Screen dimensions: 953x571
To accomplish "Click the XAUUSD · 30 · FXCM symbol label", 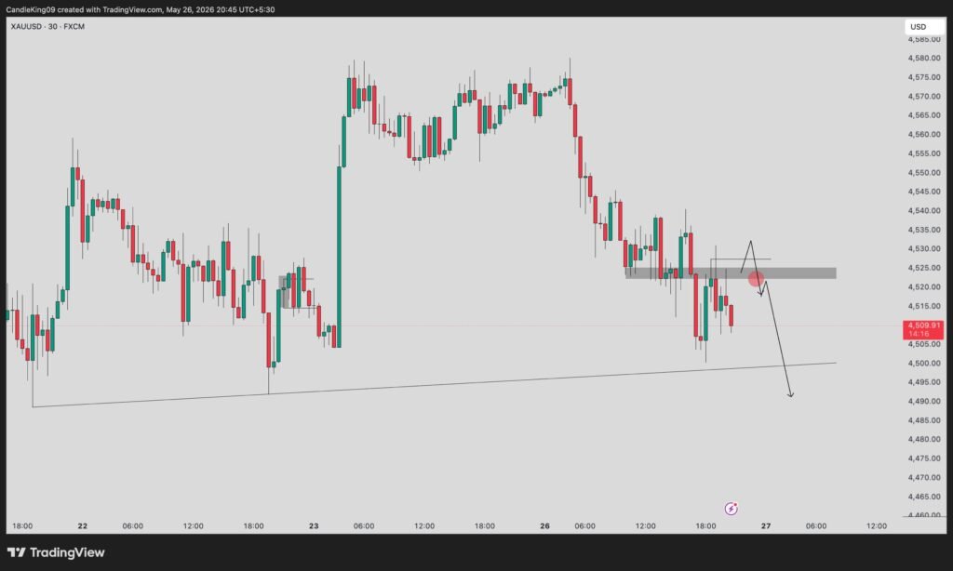I will 47,27.
